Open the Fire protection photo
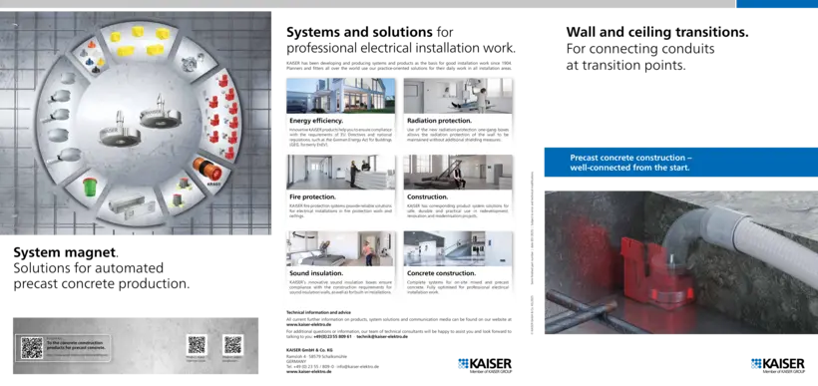 (x=340, y=173)
